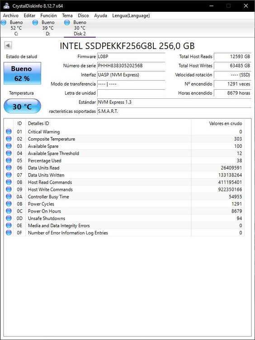This screenshot has width=255, height=340.
Task: Click the disk title INTEL SSDPEKKF256G8L 256,0 GB
Action: [127, 46]
